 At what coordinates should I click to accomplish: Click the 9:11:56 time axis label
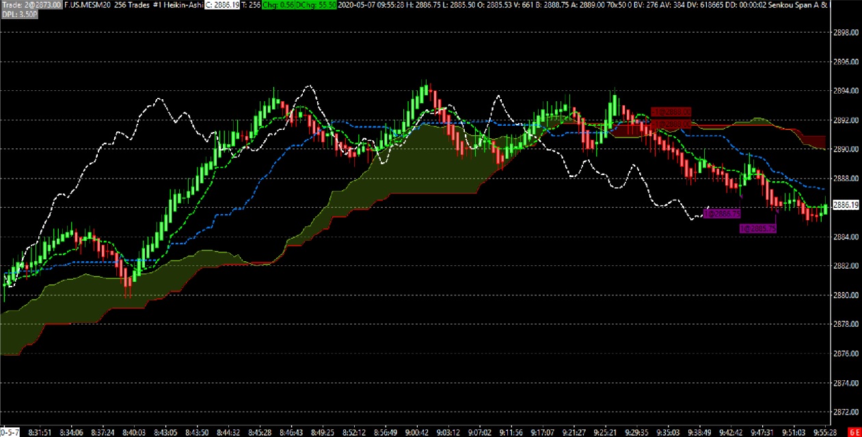coord(511,432)
